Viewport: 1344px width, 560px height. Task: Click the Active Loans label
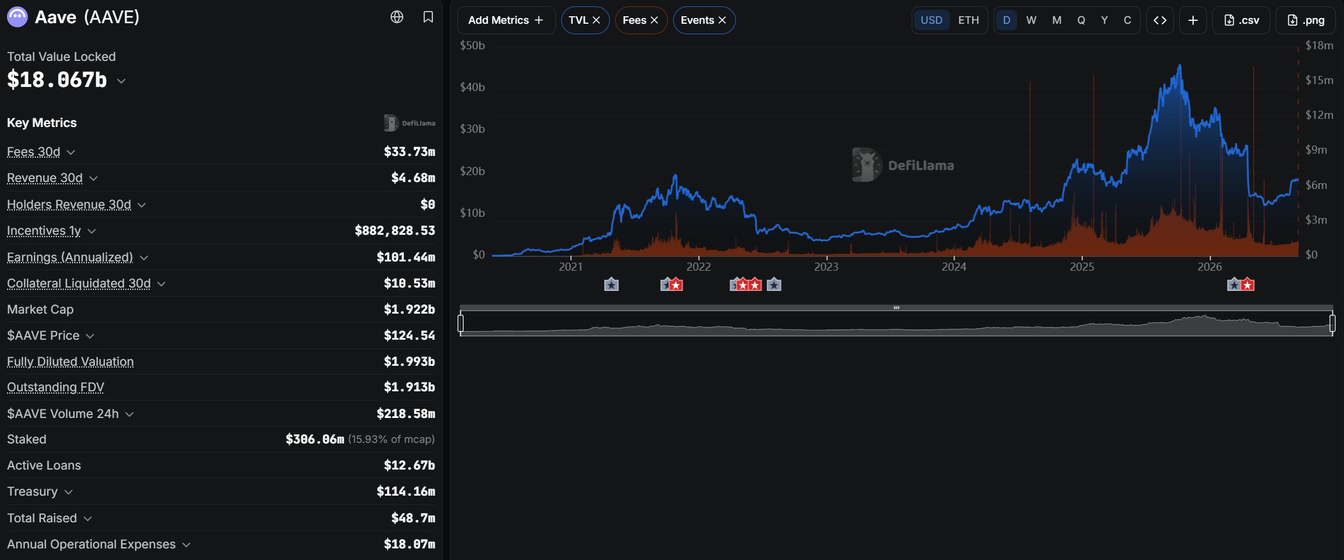point(44,466)
